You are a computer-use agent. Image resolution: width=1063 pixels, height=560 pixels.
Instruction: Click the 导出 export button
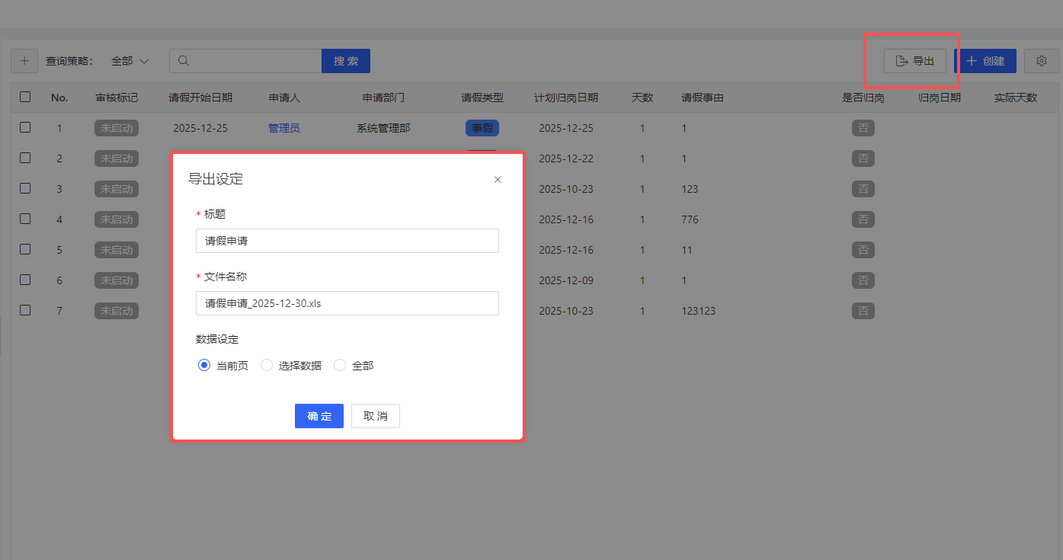tap(914, 61)
